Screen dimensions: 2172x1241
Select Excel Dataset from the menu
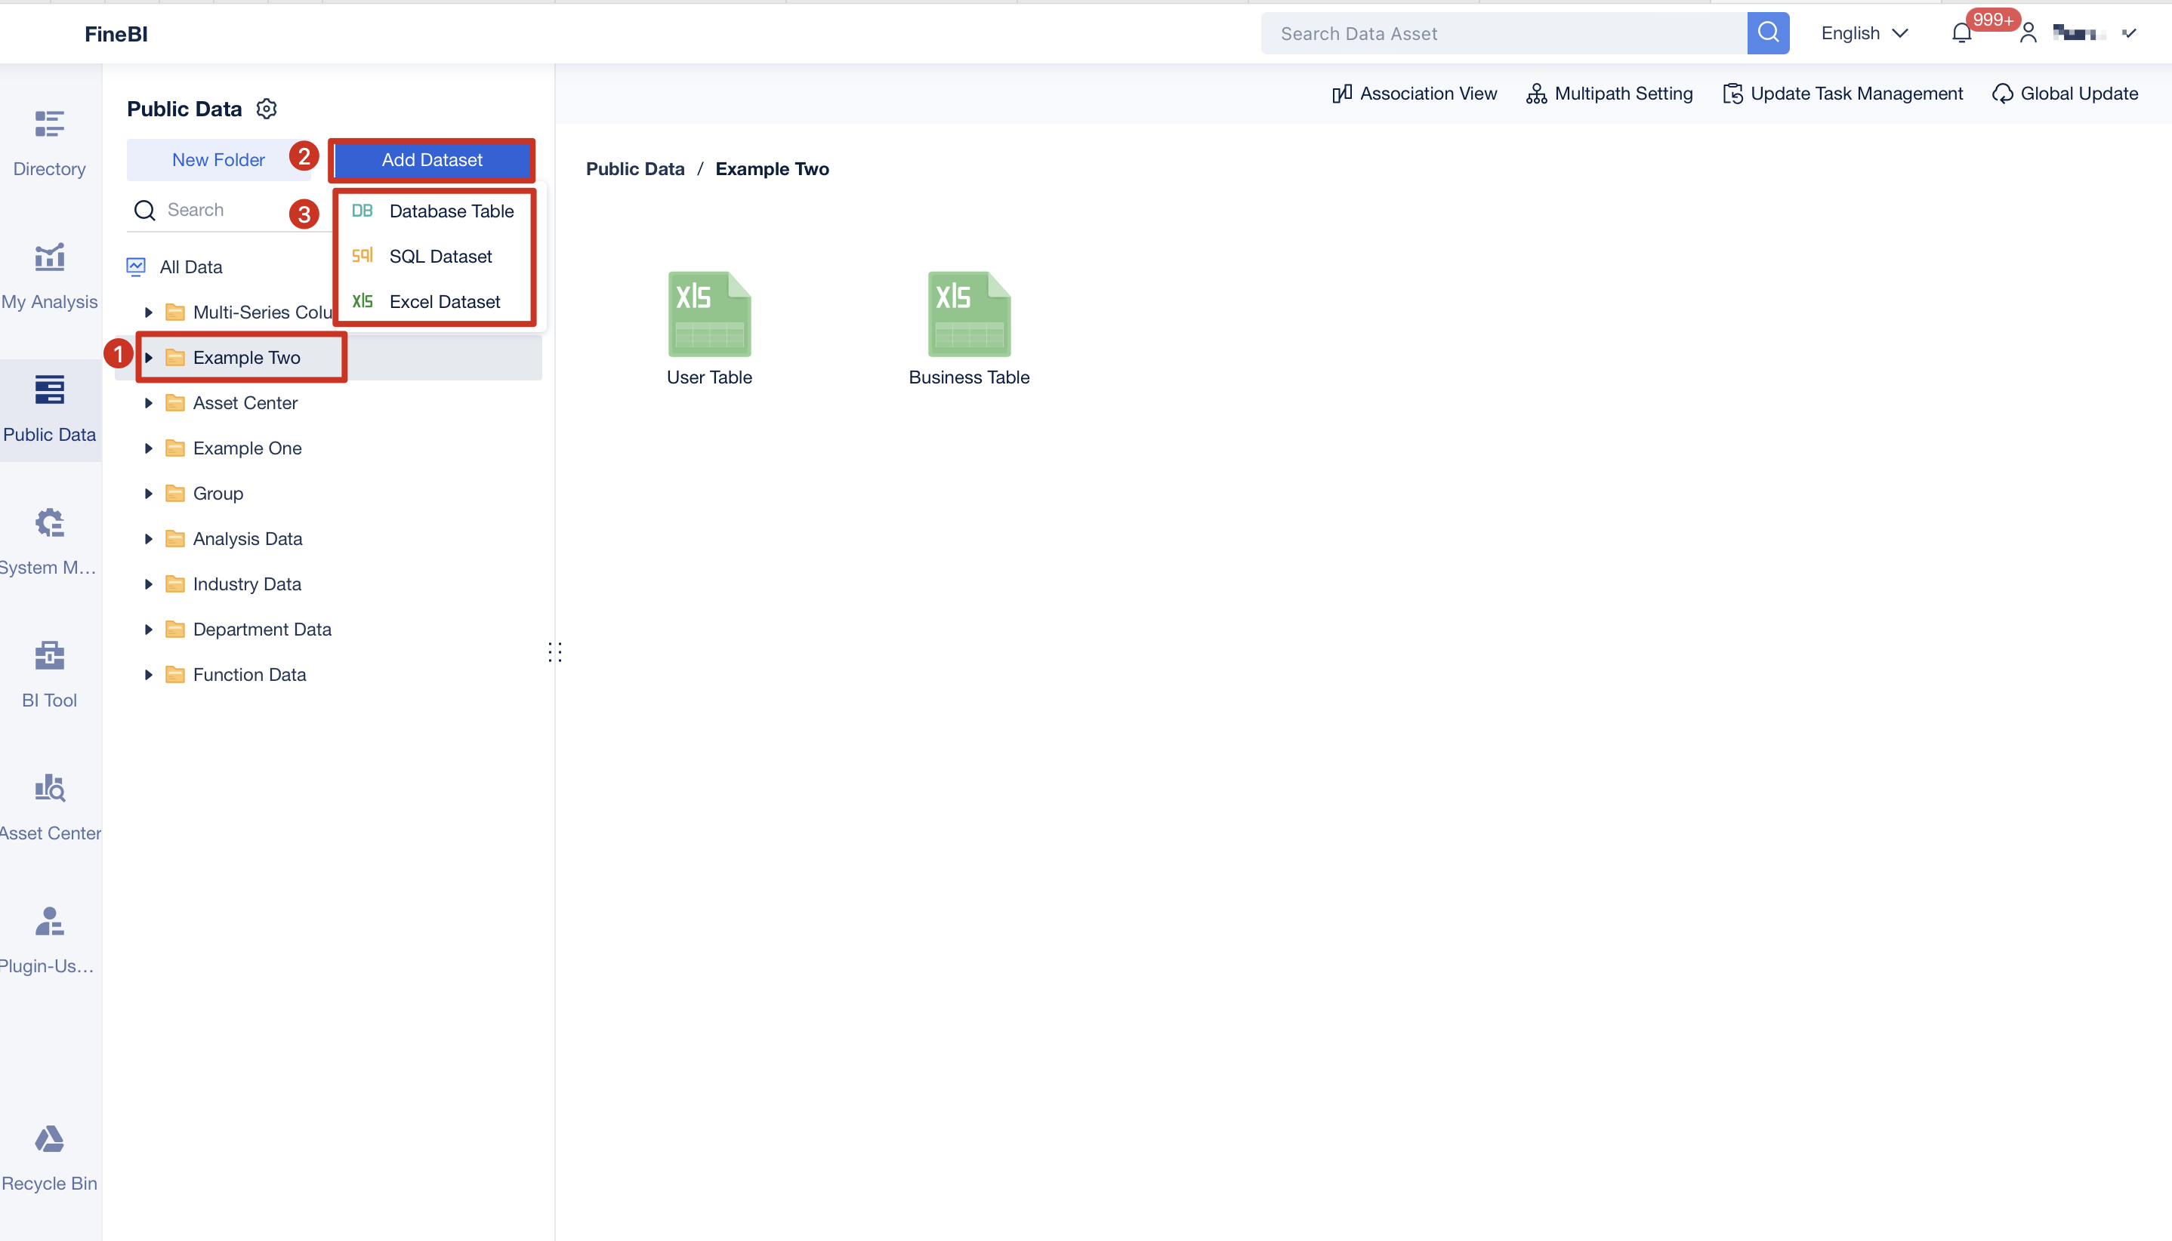444,301
